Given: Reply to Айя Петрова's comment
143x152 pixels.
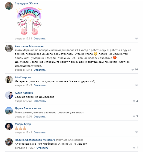Looking at the screenshot, I should click(x=40, y=85).
